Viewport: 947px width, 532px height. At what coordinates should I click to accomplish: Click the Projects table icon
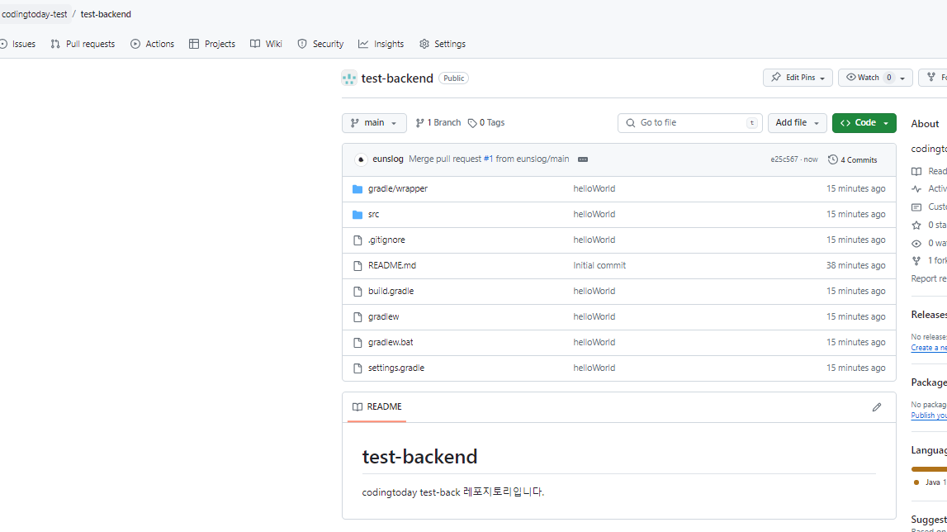click(x=194, y=44)
